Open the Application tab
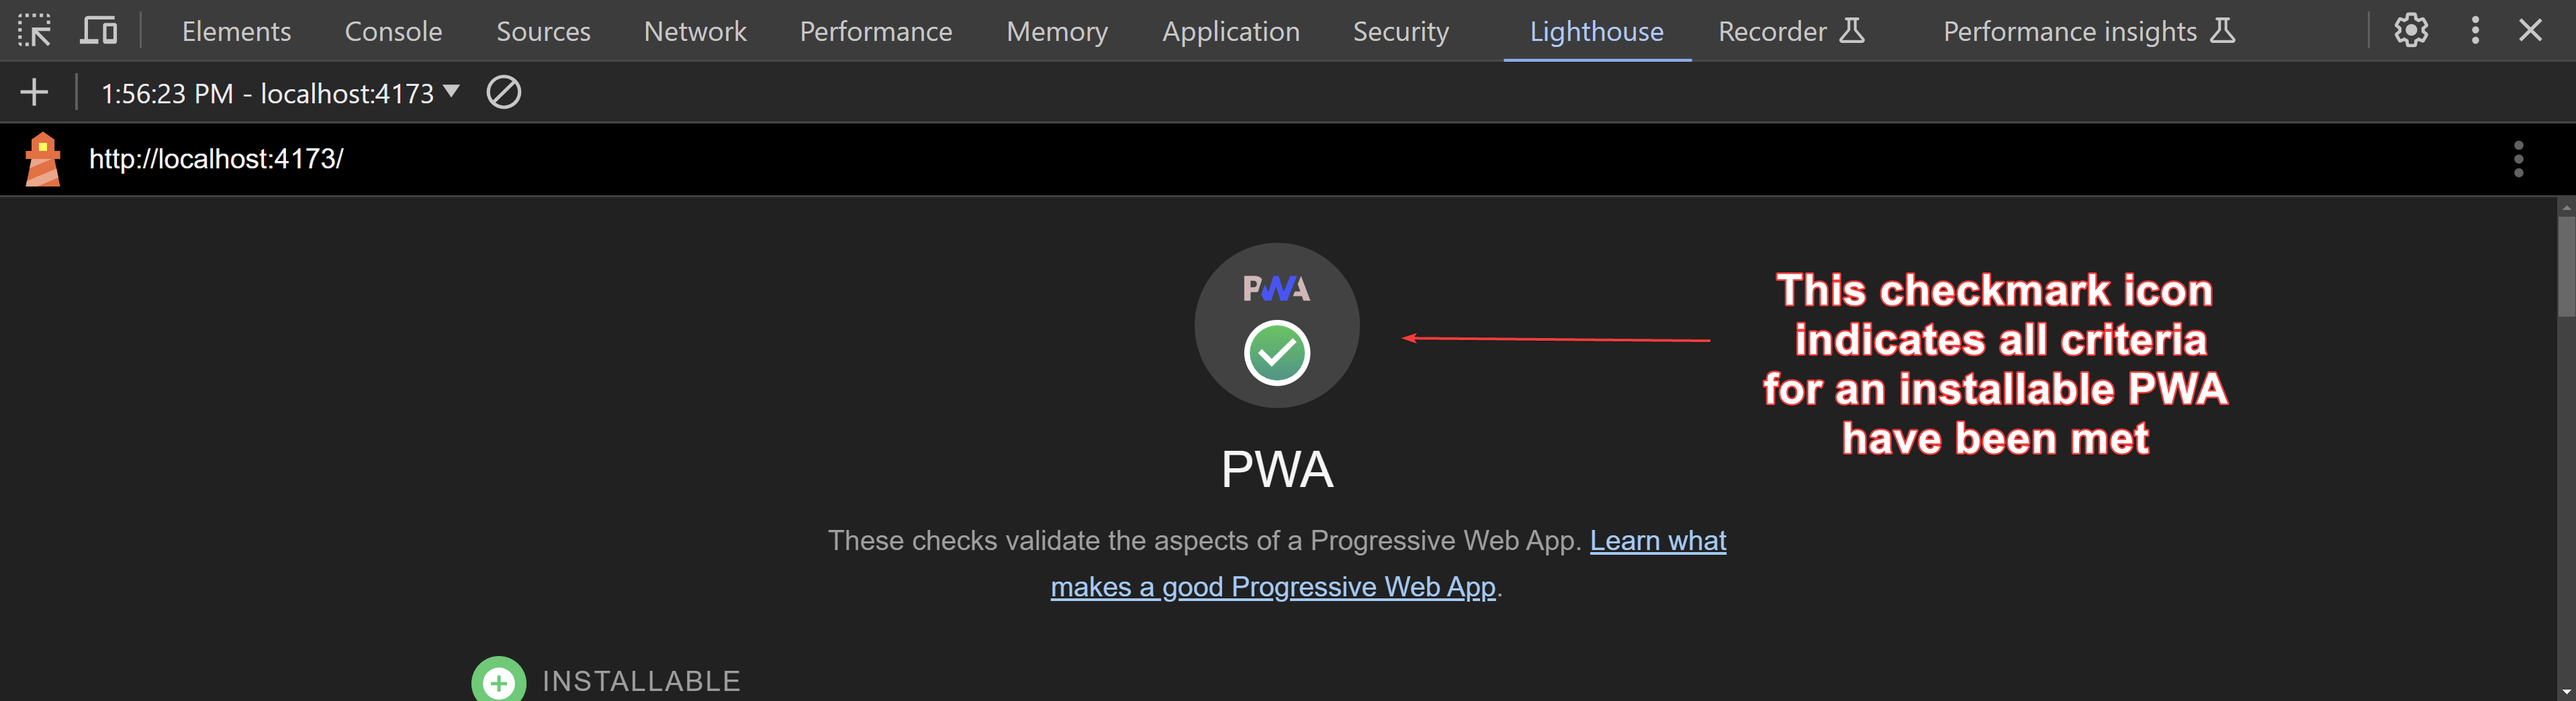This screenshot has width=2576, height=701. pyautogui.click(x=1231, y=31)
